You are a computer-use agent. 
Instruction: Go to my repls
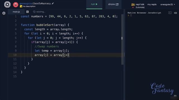(x=152, y=4)
